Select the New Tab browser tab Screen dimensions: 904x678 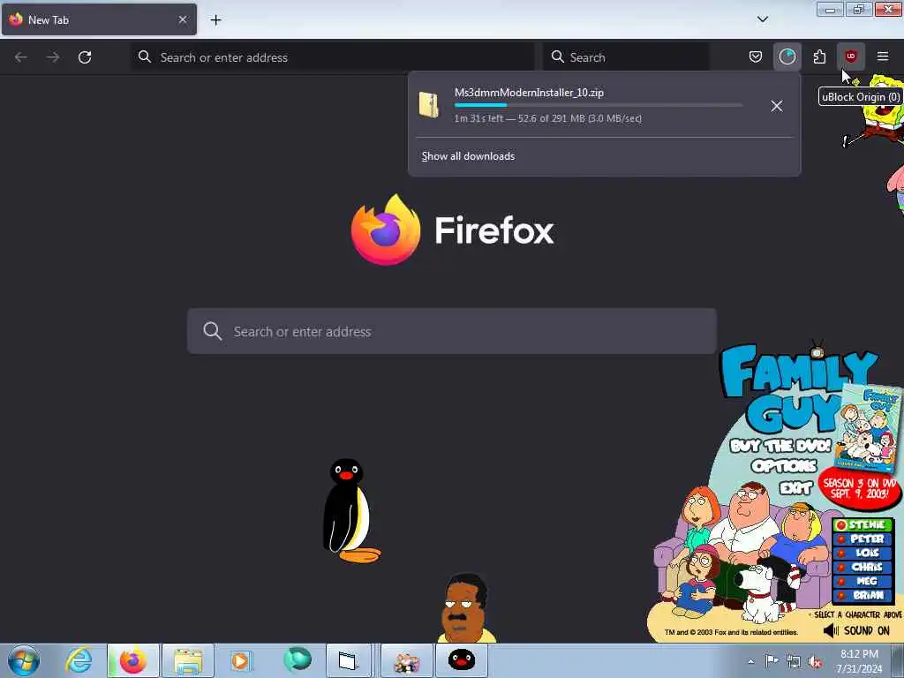pos(99,19)
